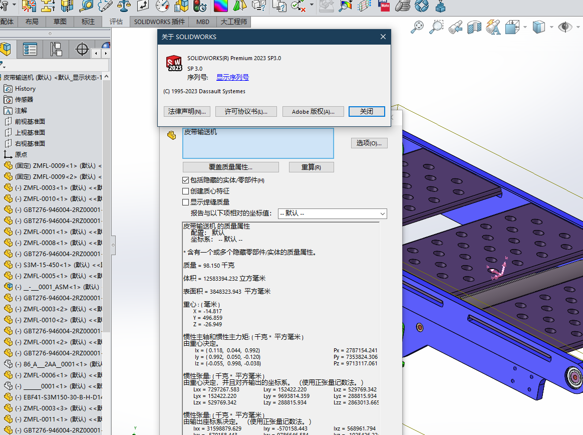
Task: Enable 显示焊缝质量 checkbox
Action: pos(185,202)
